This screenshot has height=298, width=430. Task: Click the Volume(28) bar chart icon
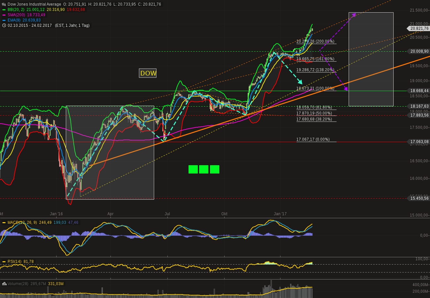[4, 283]
